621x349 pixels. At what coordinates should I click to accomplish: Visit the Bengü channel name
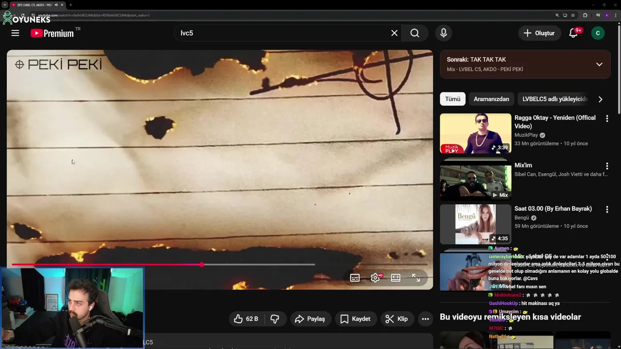(522, 218)
